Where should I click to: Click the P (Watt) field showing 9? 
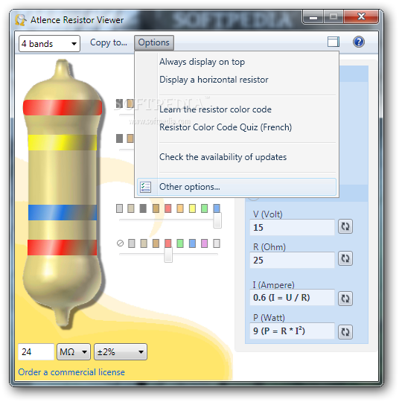[x=292, y=331]
